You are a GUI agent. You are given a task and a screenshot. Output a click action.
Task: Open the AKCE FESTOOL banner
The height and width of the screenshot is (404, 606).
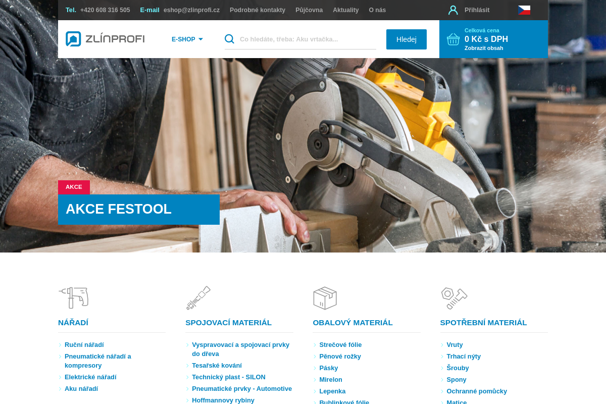(x=139, y=209)
